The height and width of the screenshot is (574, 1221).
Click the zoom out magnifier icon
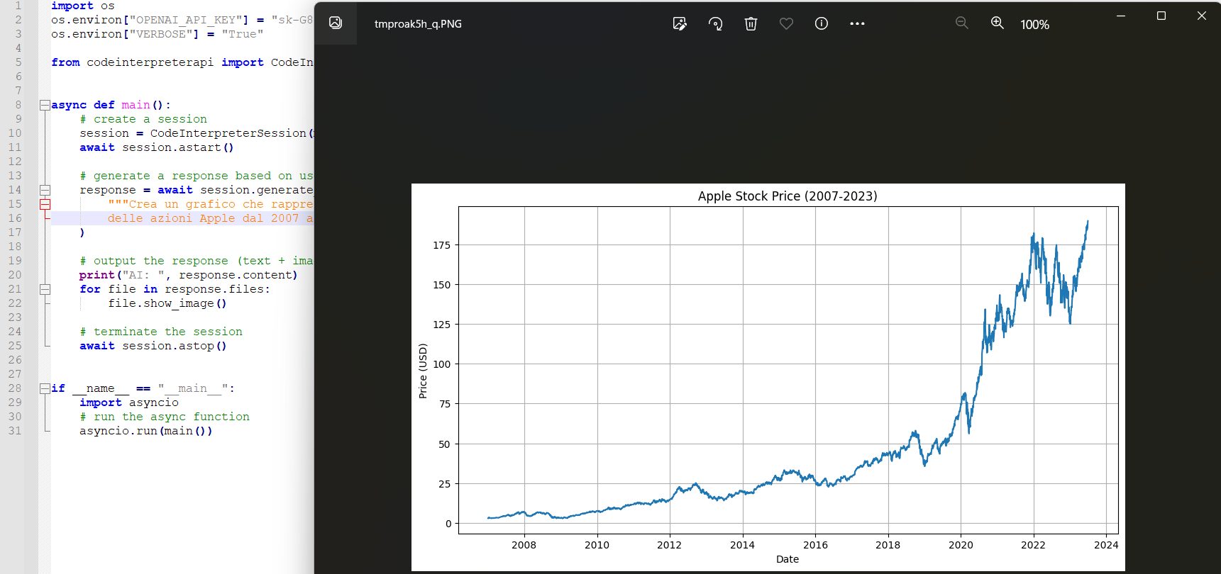click(x=961, y=23)
